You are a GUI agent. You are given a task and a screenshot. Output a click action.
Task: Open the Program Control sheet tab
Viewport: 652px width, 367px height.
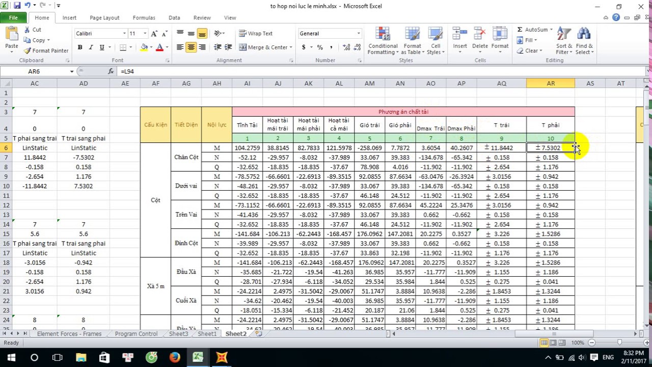point(136,334)
